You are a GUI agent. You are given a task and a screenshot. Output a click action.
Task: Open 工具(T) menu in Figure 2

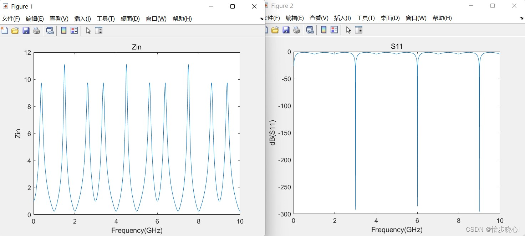point(366,18)
